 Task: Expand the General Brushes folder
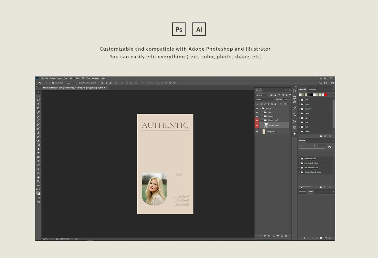click(x=299, y=159)
